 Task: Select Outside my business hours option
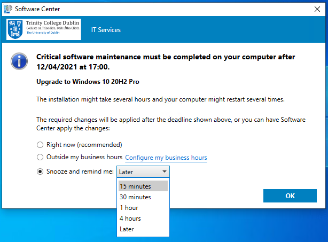pyautogui.click(x=40, y=157)
